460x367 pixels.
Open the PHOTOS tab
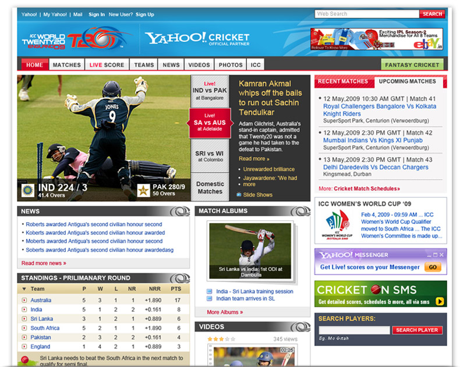[x=231, y=65]
